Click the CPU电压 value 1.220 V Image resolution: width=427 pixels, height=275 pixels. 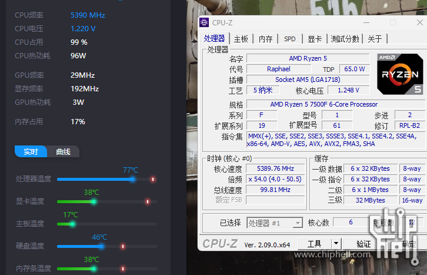coord(83,29)
